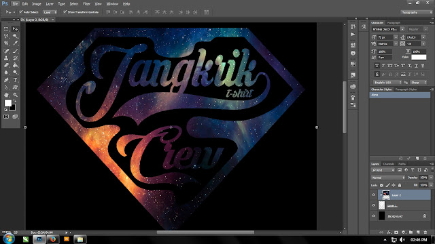Select the Path Selection tool
Viewport: 435px width, 244px height.
coord(6,87)
